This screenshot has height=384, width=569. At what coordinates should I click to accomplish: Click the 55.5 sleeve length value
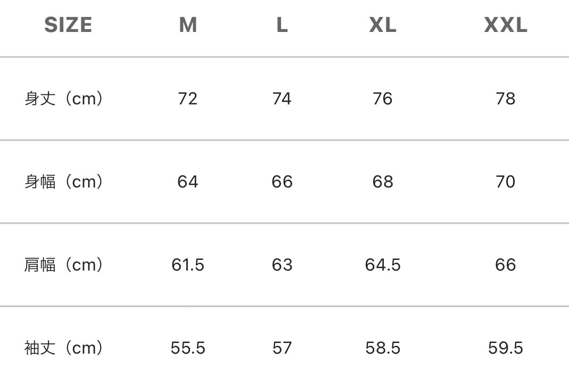click(x=188, y=348)
